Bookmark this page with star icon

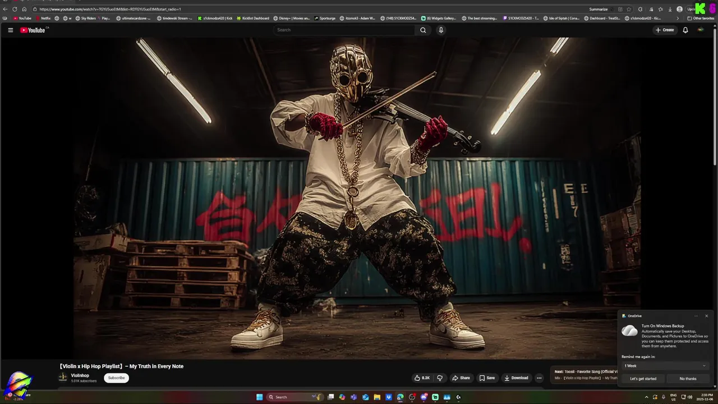629,9
